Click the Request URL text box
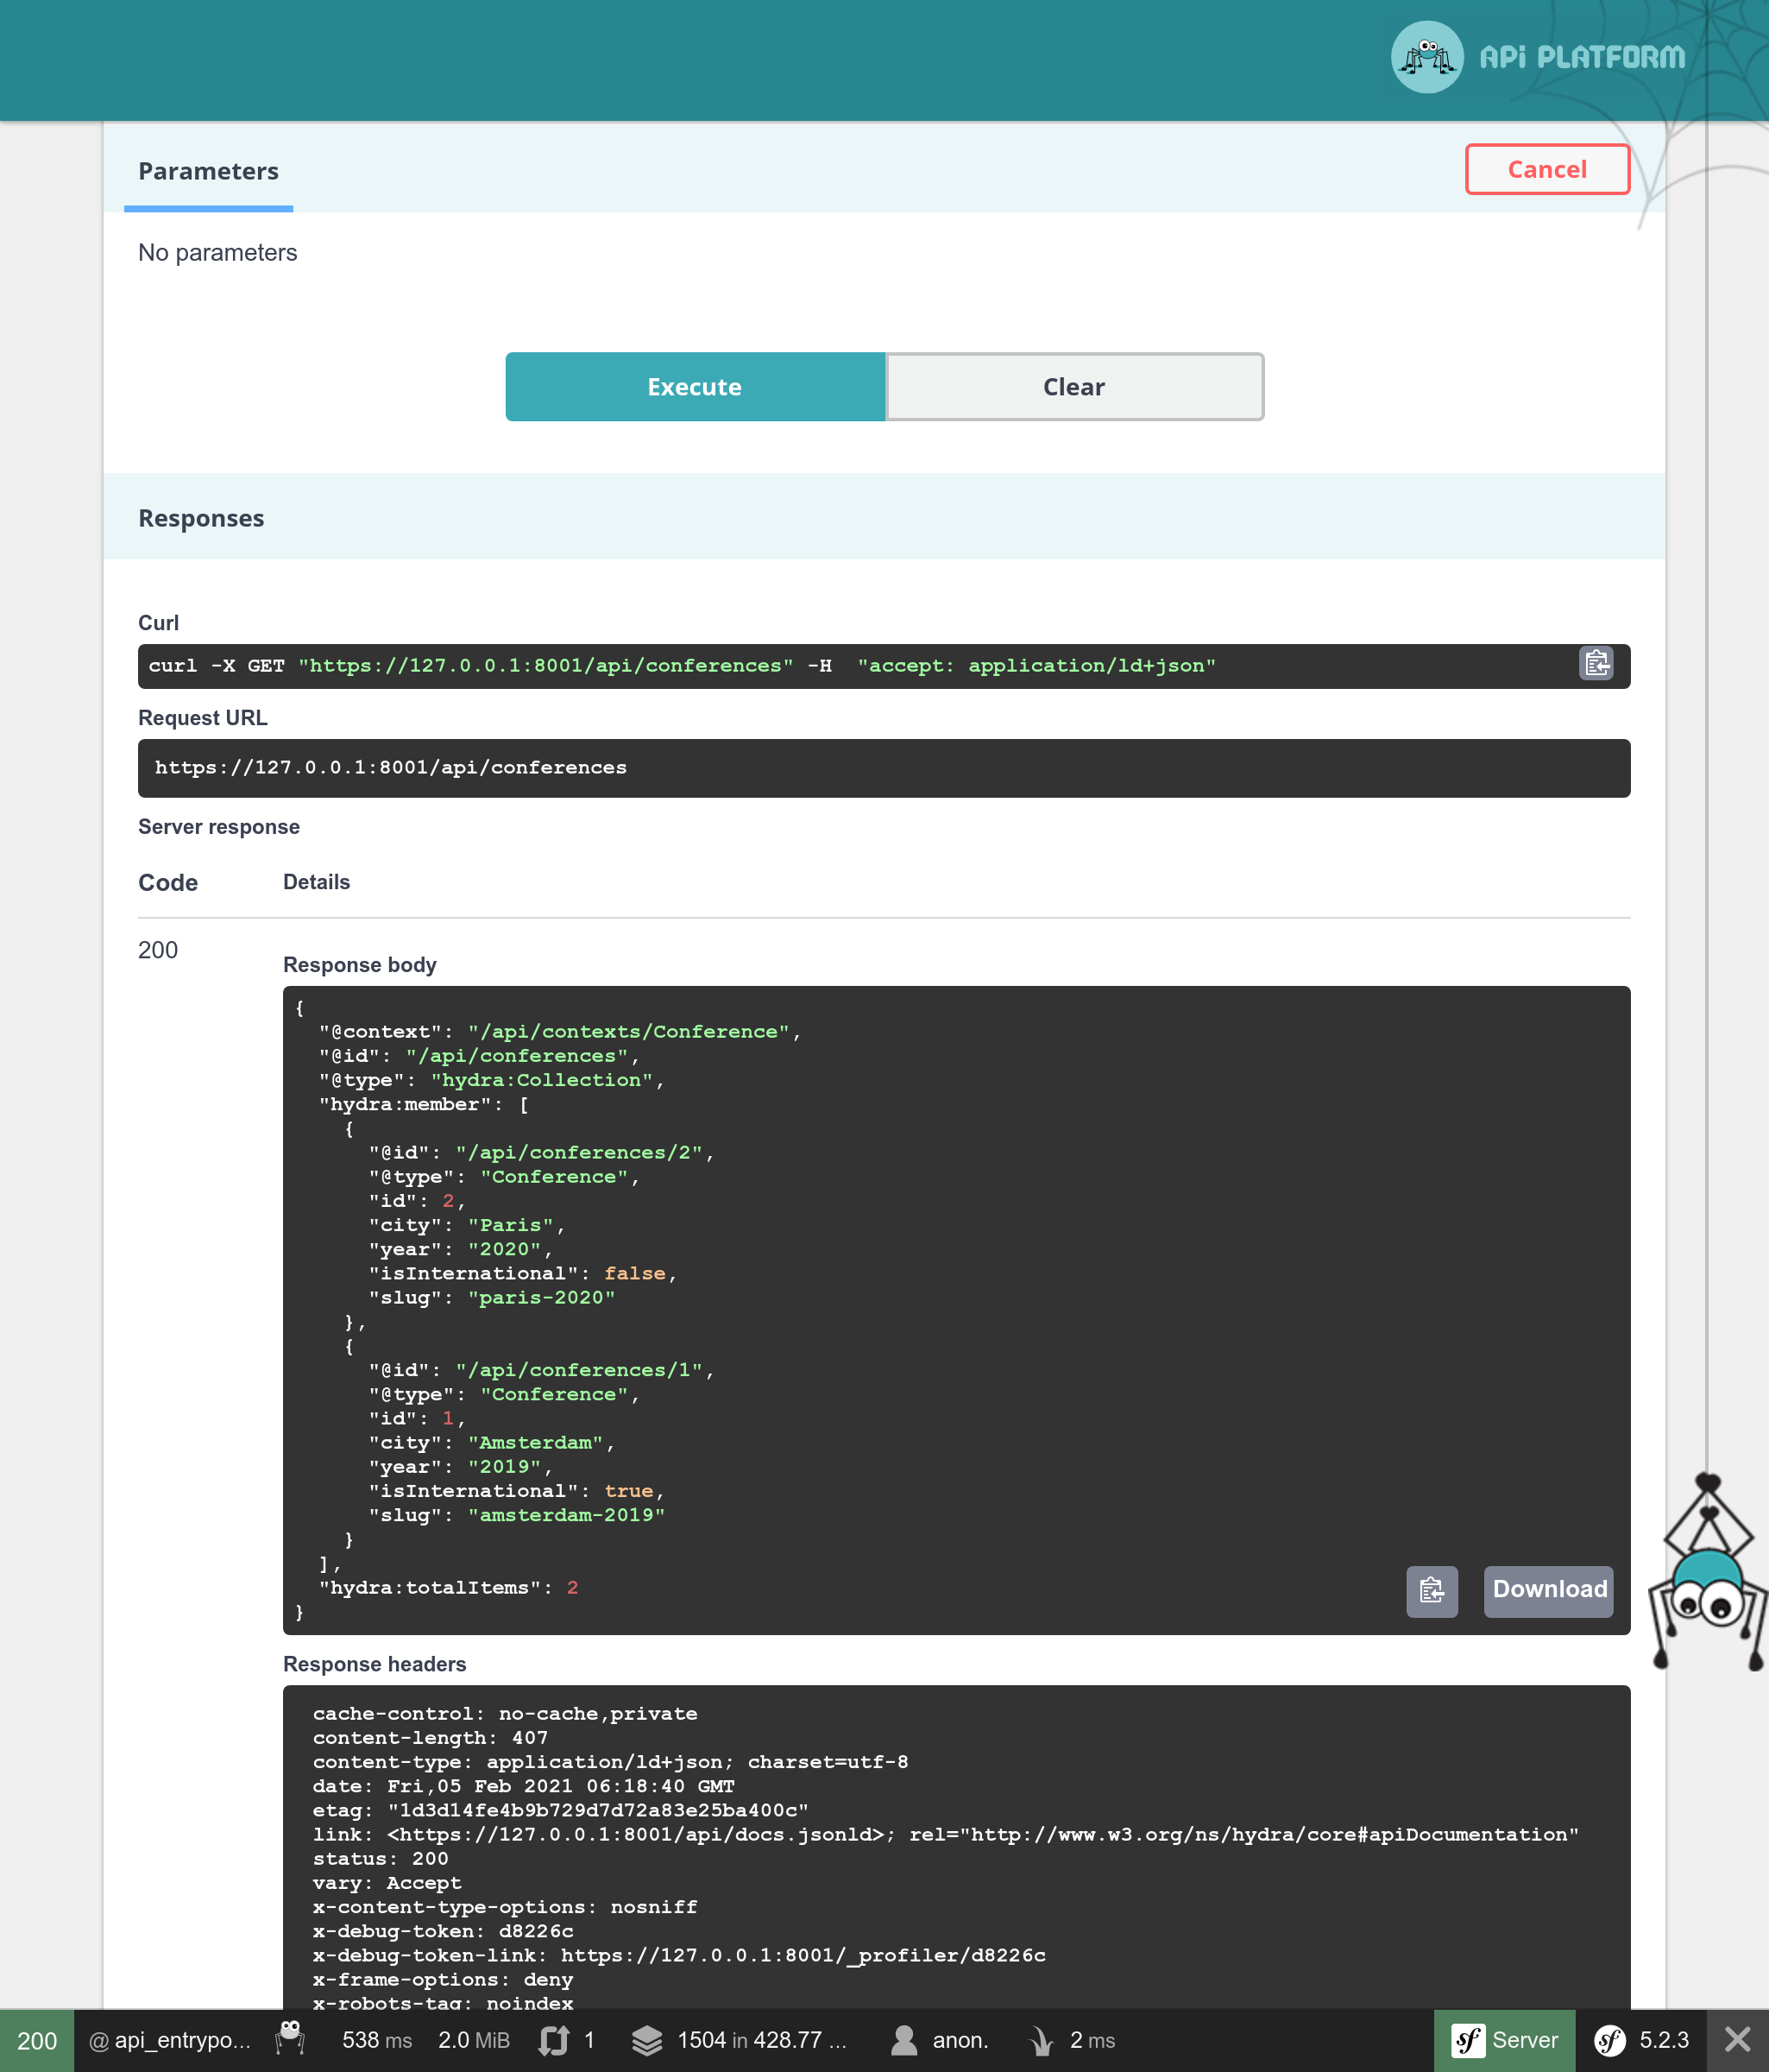This screenshot has height=2072, width=1769. click(884, 767)
